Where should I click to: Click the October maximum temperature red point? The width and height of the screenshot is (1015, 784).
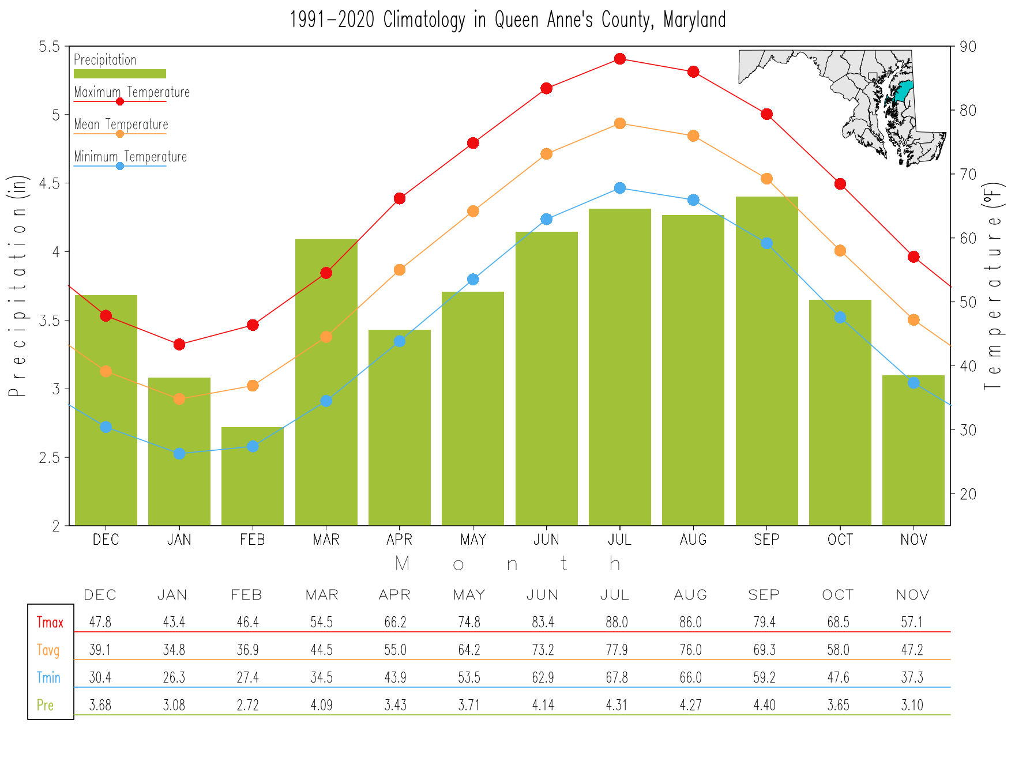[x=840, y=184]
